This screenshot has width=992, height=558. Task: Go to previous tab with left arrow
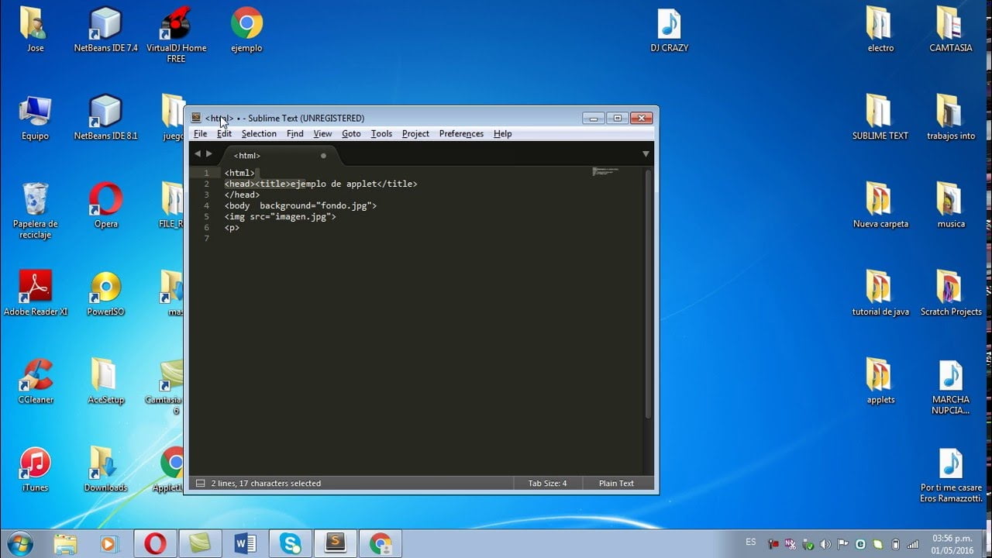tap(197, 154)
